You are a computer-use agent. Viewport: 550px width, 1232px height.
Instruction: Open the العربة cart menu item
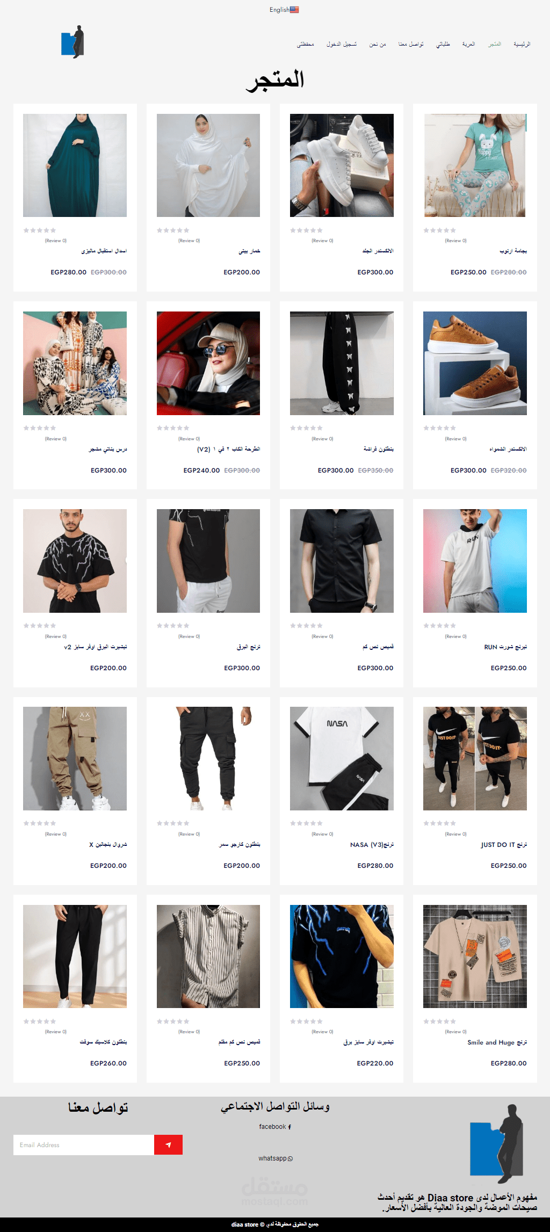pos(469,44)
